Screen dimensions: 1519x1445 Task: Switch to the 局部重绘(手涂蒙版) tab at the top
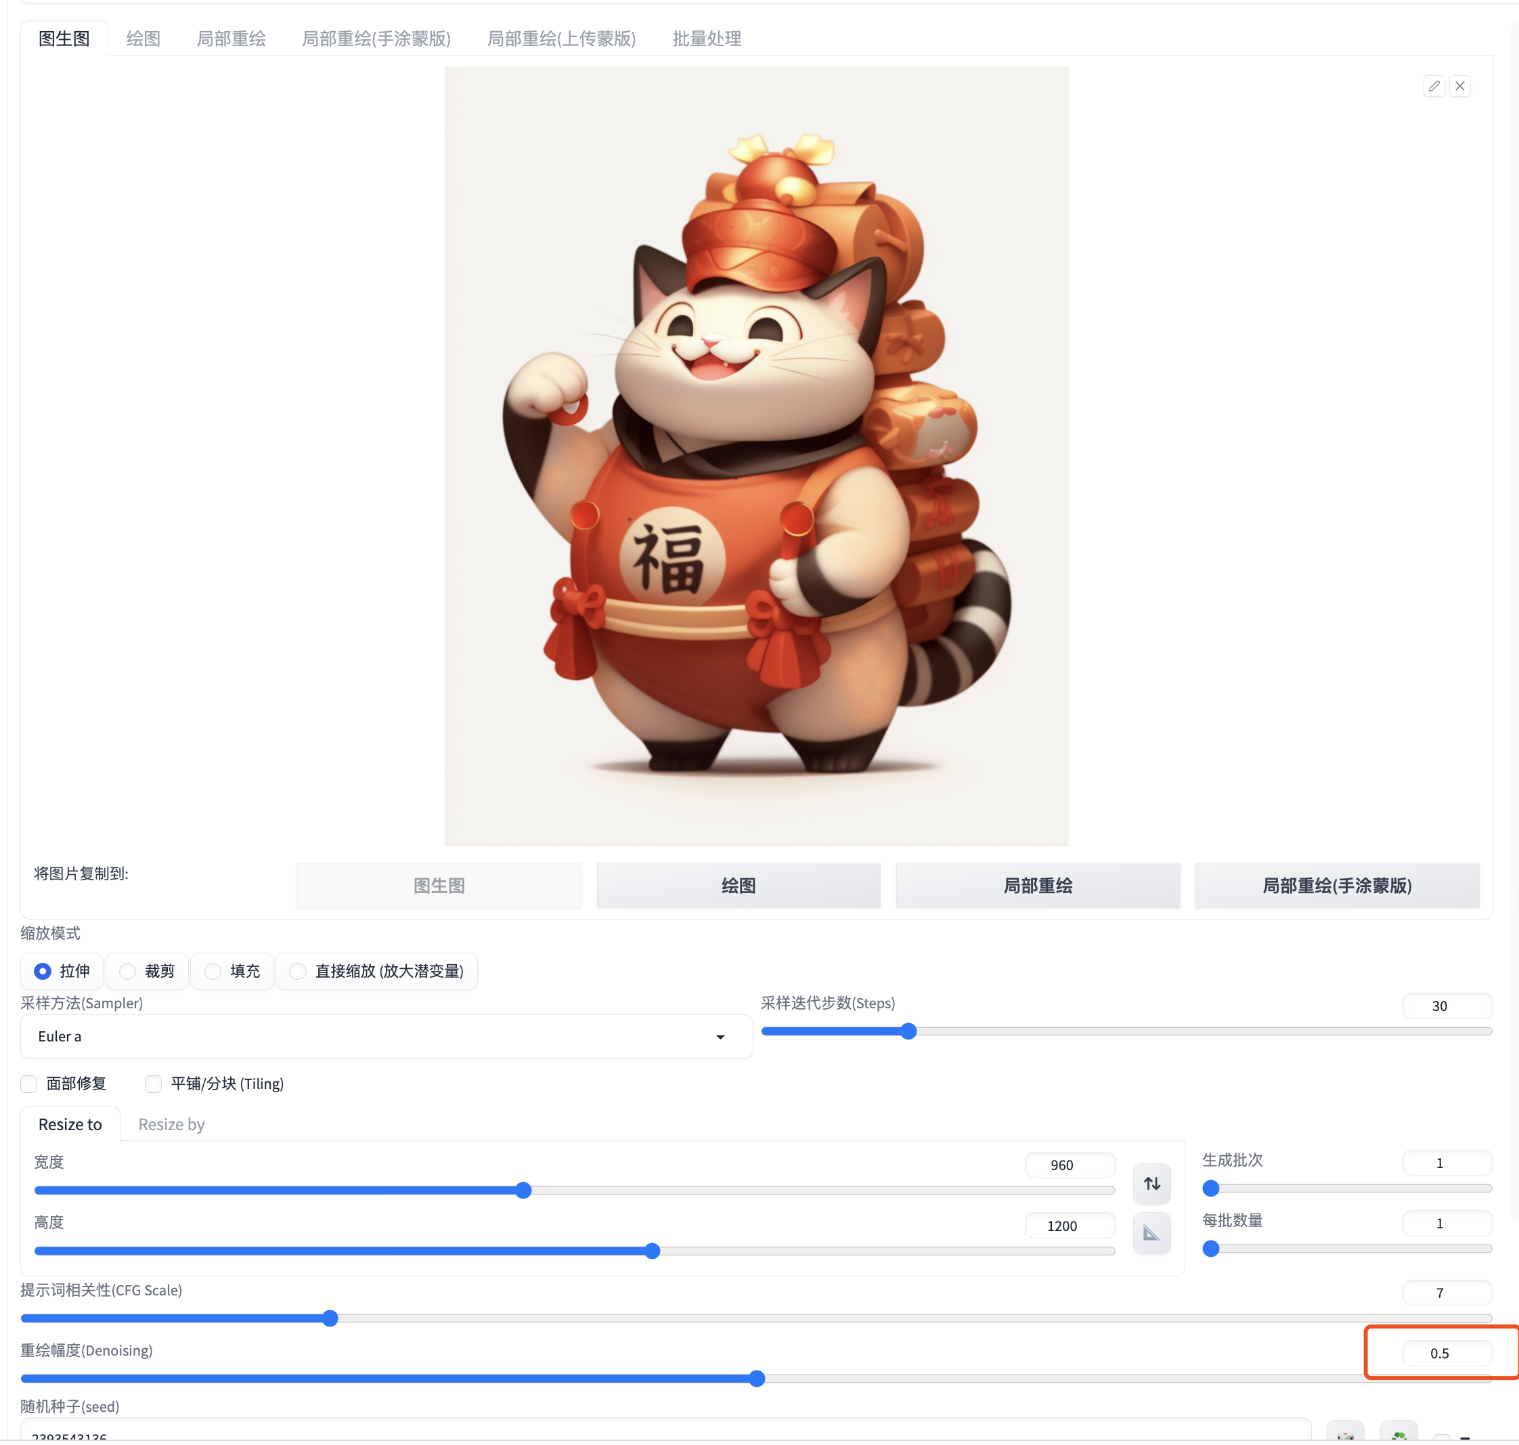coord(376,39)
